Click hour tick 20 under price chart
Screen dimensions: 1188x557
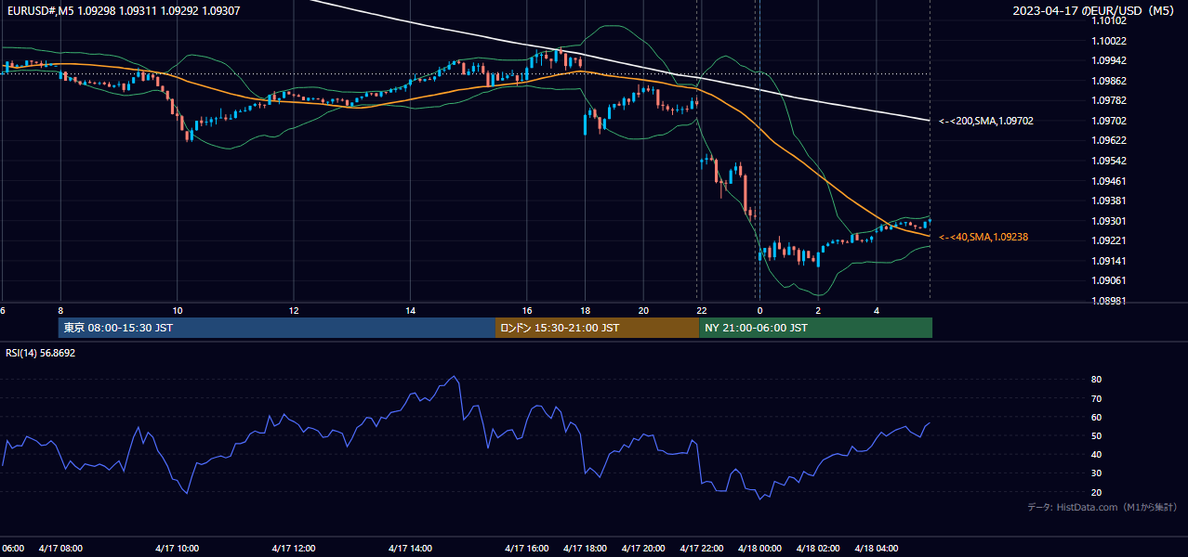[x=643, y=311]
